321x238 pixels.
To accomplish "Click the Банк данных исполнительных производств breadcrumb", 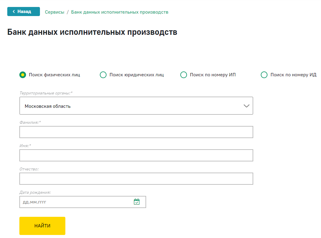I will 120,12.
